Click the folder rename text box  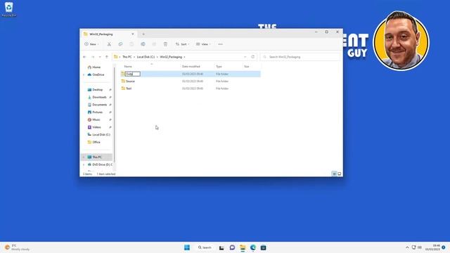[x=133, y=74]
